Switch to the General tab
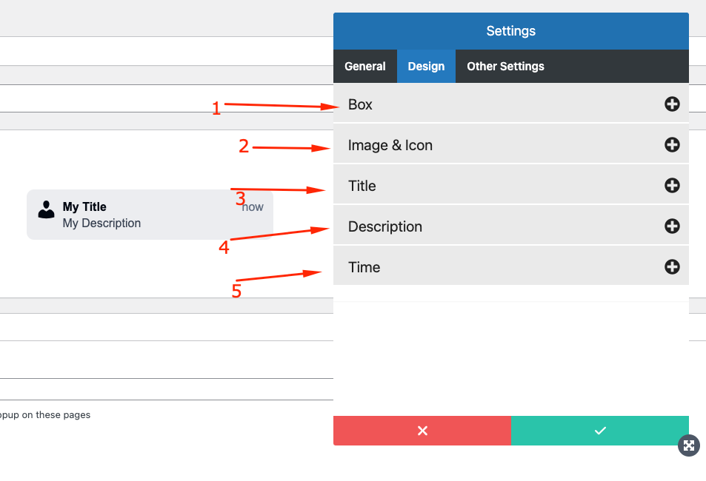Viewport: 706px width, 481px height. tap(364, 67)
